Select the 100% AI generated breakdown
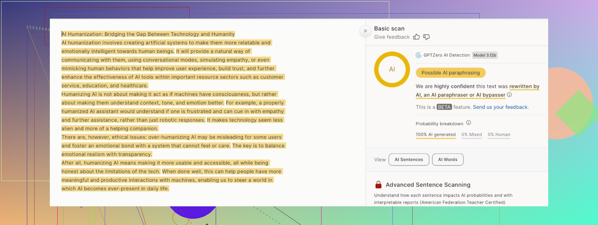This screenshot has height=225, width=598. 436,135
